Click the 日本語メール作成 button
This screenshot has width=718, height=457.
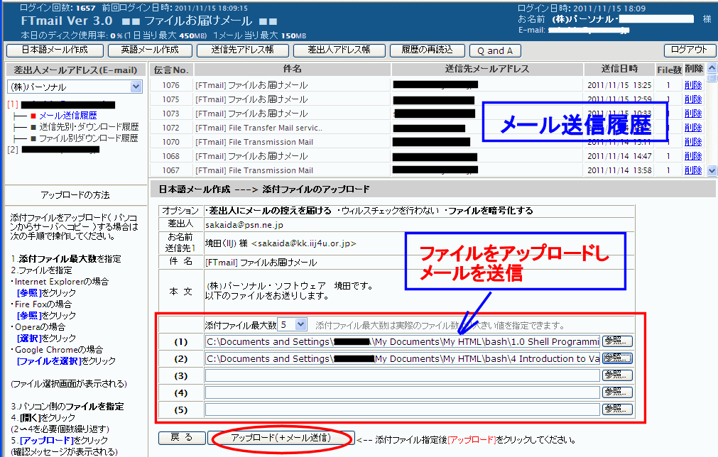point(54,50)
